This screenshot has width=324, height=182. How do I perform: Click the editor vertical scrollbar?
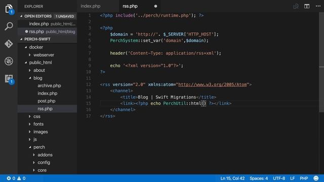point(321,62)
